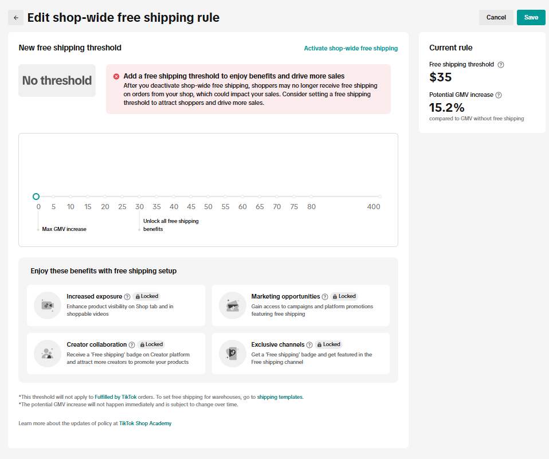The height and width of the screenshot is (459, 549).
Task: Click help icon next to Exclusive channels
Action: (309, 345)
